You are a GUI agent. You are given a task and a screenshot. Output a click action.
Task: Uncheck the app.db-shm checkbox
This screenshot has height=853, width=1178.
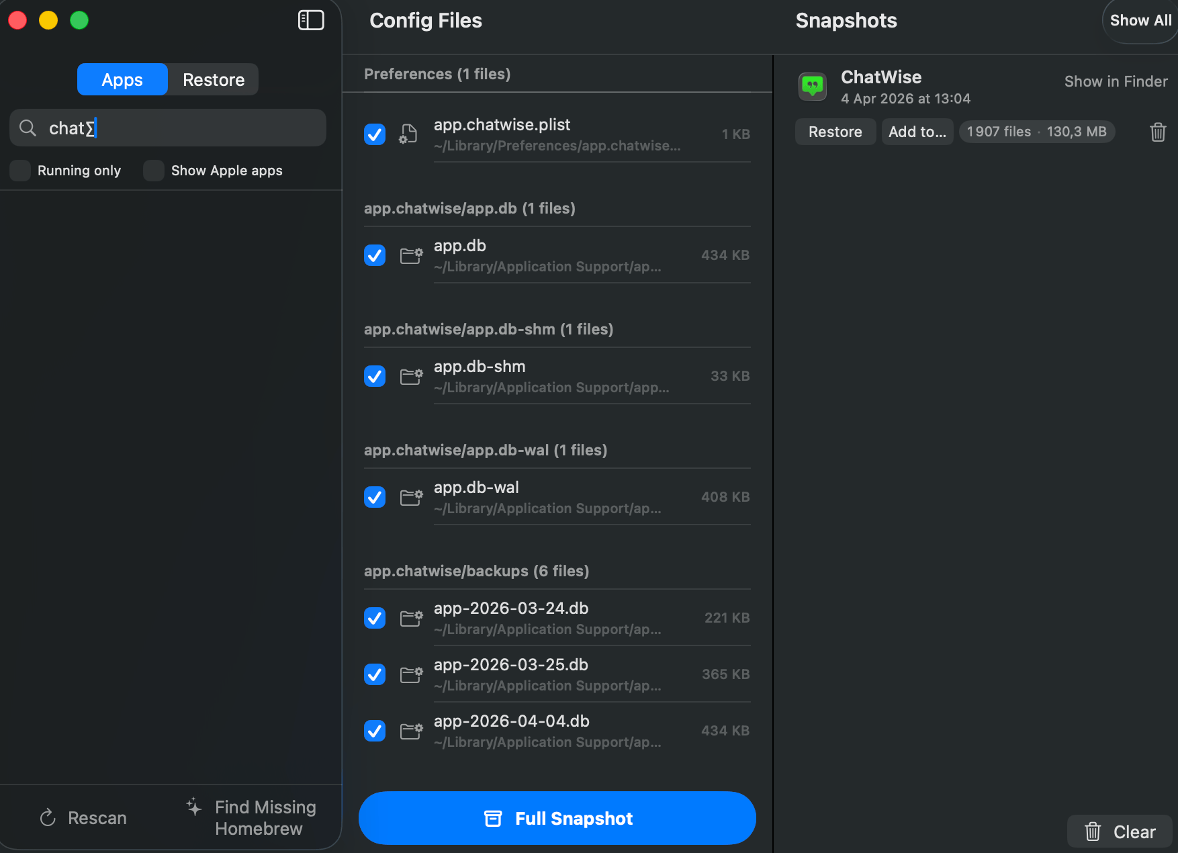point(375,376)
